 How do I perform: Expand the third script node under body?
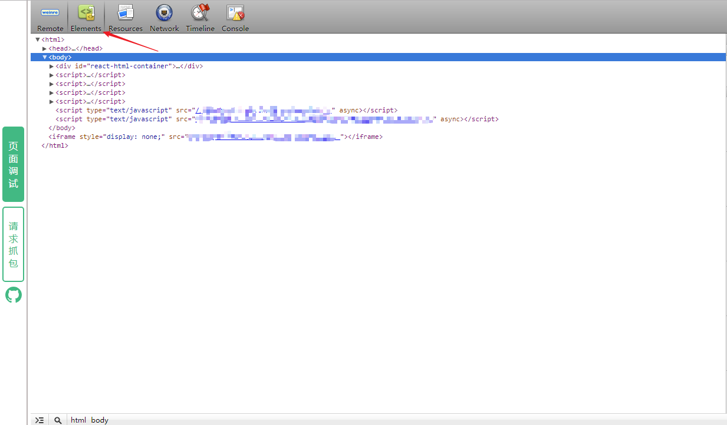52,92
